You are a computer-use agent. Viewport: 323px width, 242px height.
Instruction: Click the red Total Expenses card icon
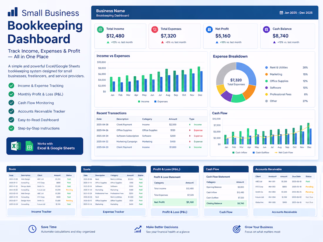pos(155,30)
